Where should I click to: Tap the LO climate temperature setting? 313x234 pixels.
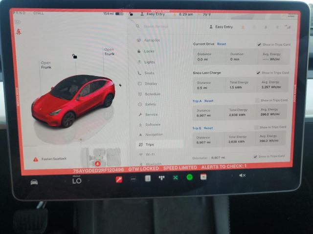pos(77,180)
